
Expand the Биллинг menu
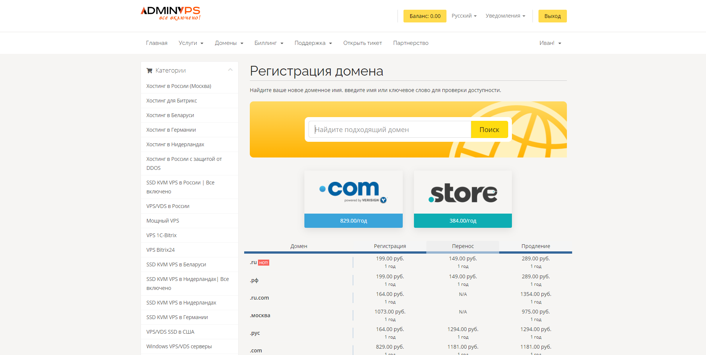point(269,43)
